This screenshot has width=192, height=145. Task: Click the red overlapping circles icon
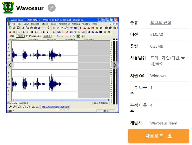(67, 32)
